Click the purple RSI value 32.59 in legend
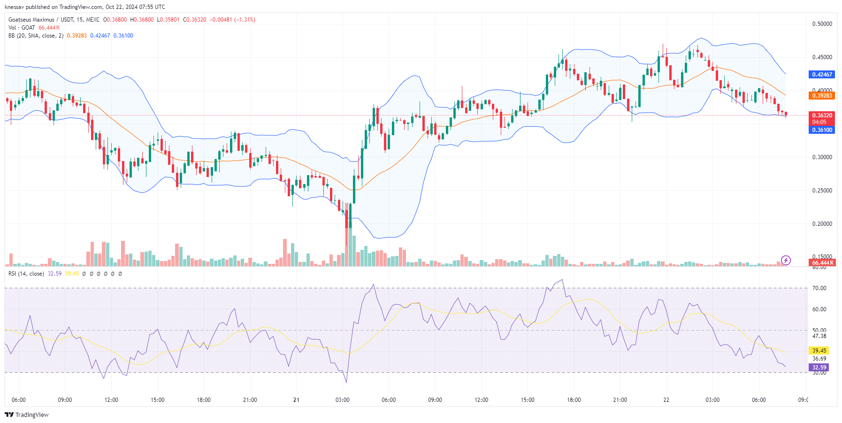The height and width of the screenshot is (423, 842). pos(54,274)
